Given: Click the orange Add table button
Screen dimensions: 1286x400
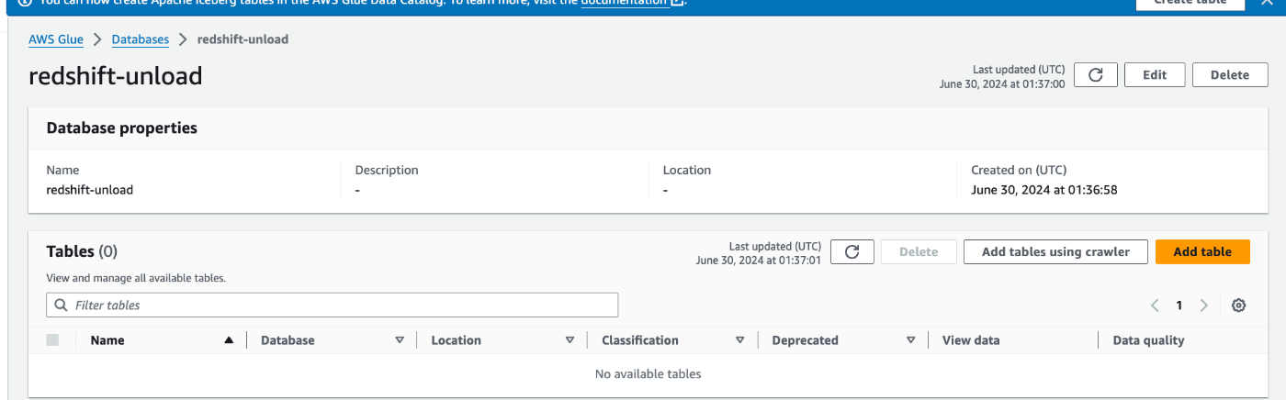Looking at the screenshot, I should (x=1202, y=251).
